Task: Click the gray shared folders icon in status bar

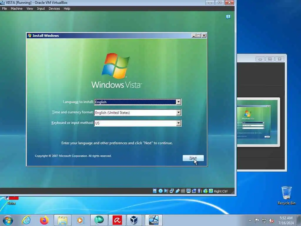Action: (183, 191)
